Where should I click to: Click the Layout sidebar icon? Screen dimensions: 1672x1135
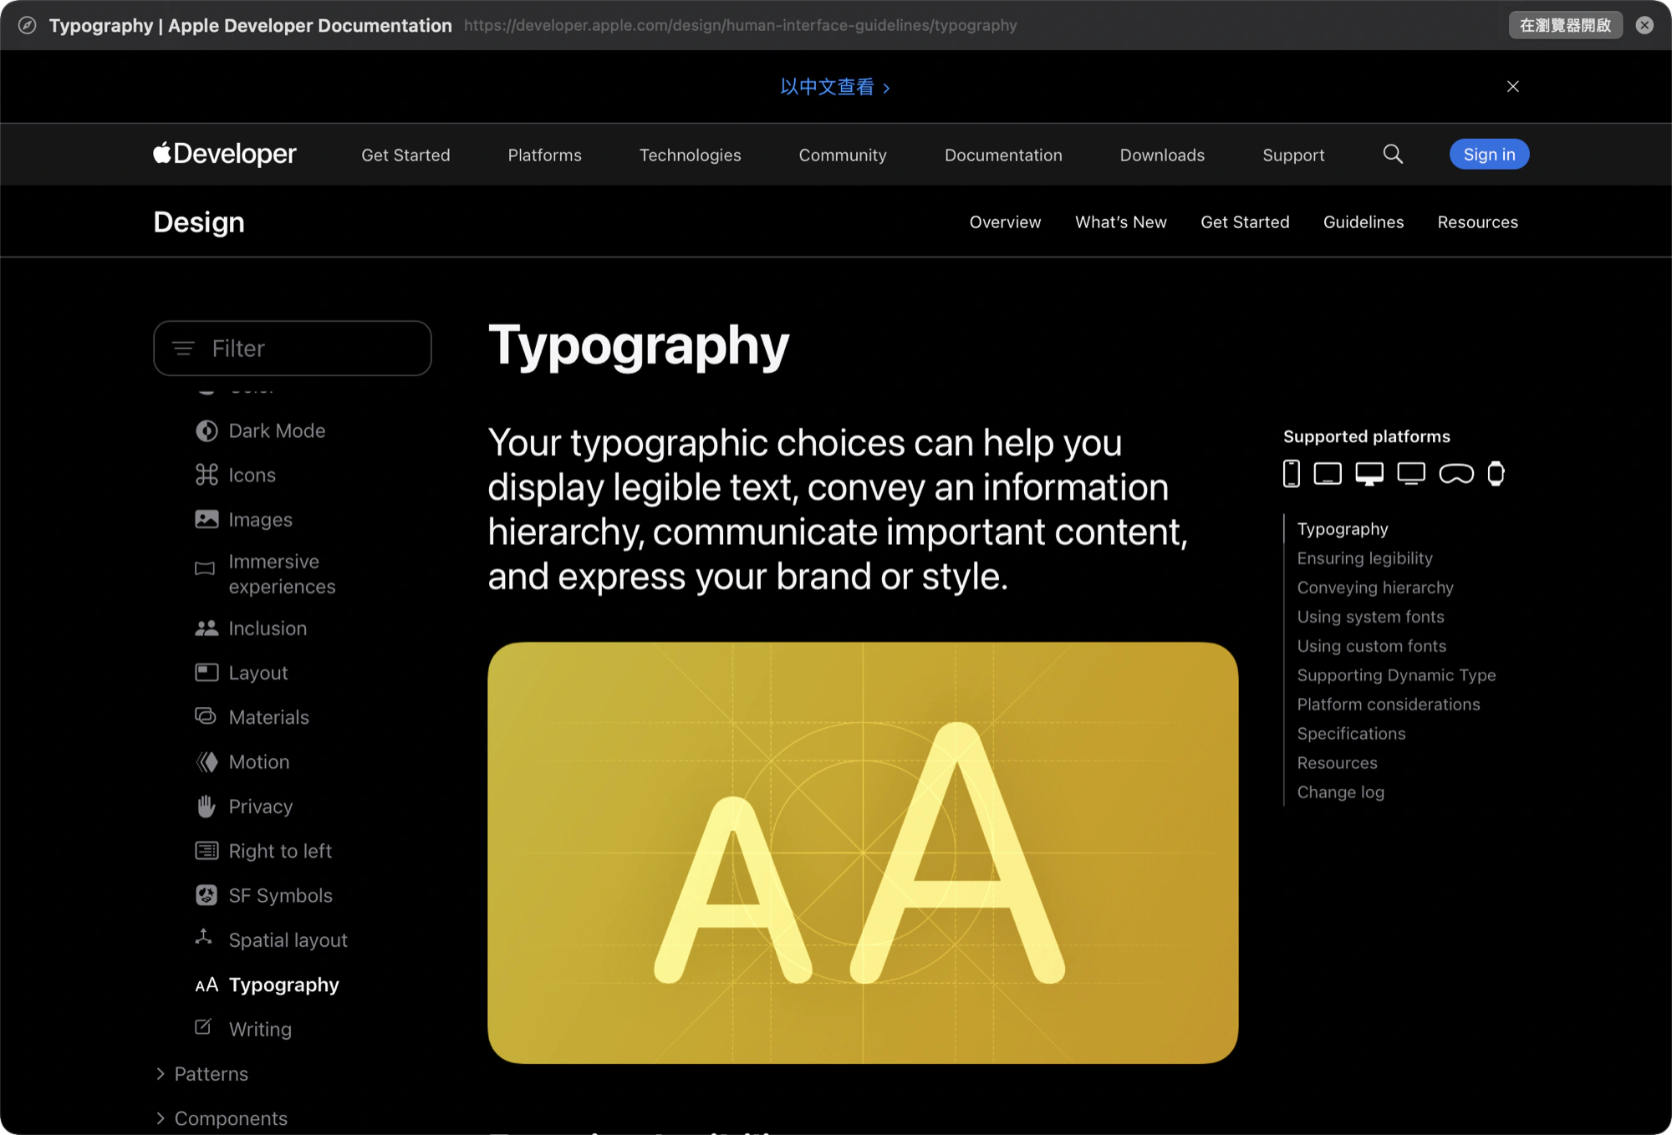(206, 672)
